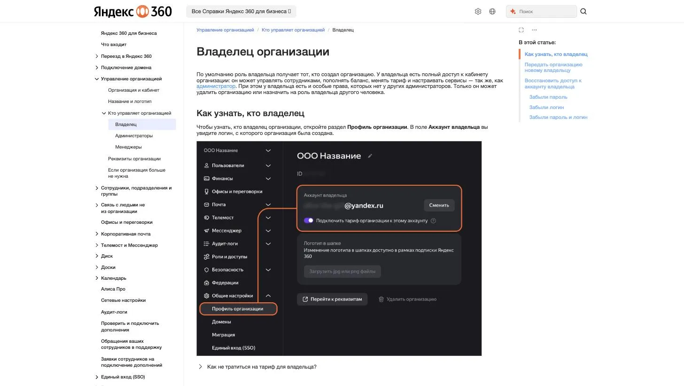Click inside the Поиск search field
Image resolution: width=684 pixels, height=386 pixels.
click(541, 11)
